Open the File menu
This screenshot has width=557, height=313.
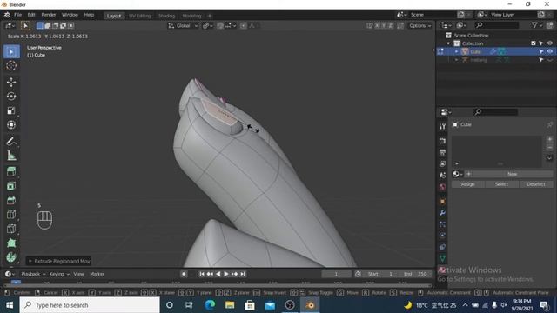pyautogui.click(x=17, y=15)
